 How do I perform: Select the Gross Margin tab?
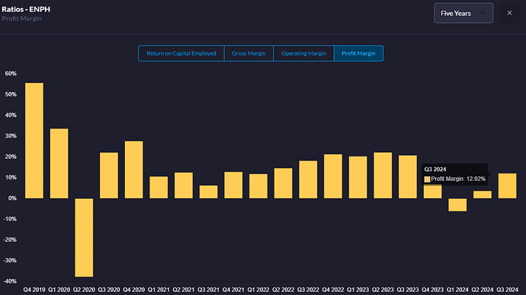click(x=249, y=53)
